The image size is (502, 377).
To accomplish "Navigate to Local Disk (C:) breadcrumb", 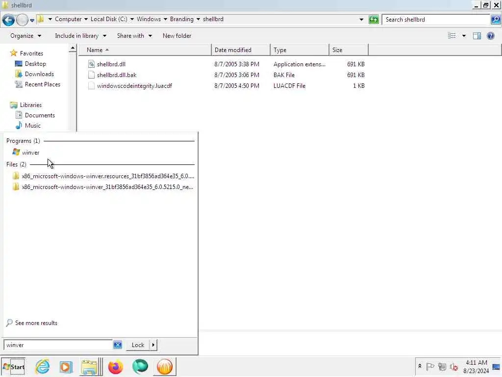I will 109,19.
